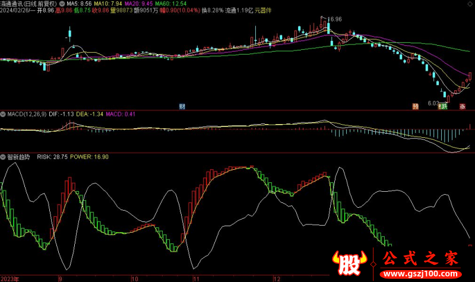Click the 16.96 peak price label
This screenshot has height=282, width=475.
click(334, 19)
